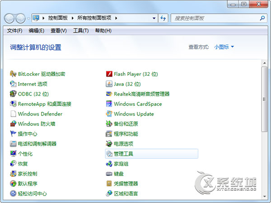The height and width of the screenshot is (203, 271).
Task: Click the 程序和功能 icon
Action: coord(109,134)
